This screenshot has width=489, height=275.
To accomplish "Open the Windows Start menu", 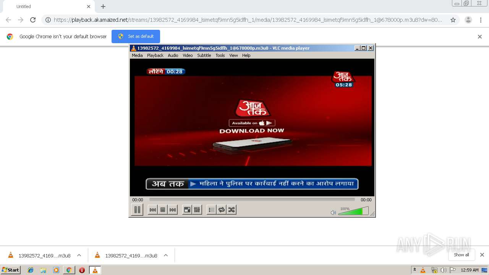I will pyautogui.click(x=11, y=270).
